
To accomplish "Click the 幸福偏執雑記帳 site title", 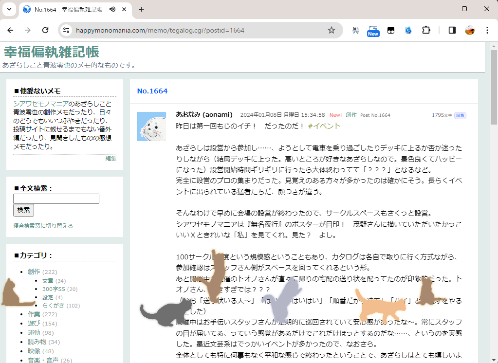I will (x=52, y=52).
